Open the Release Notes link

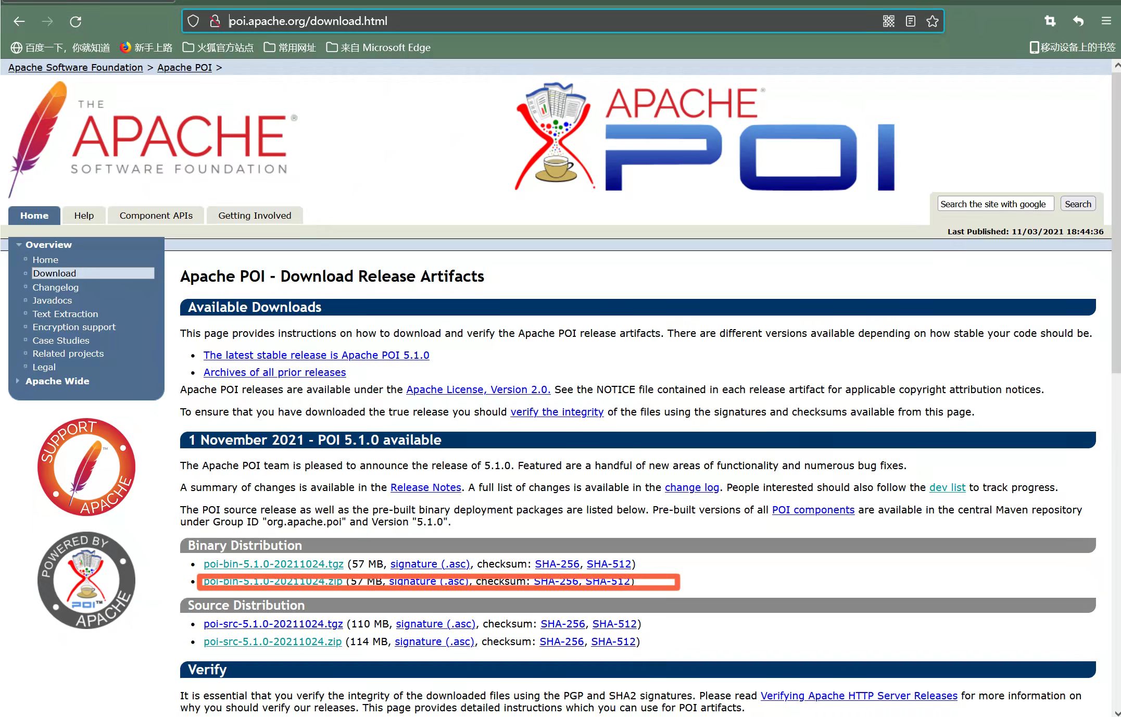point(425,487)
